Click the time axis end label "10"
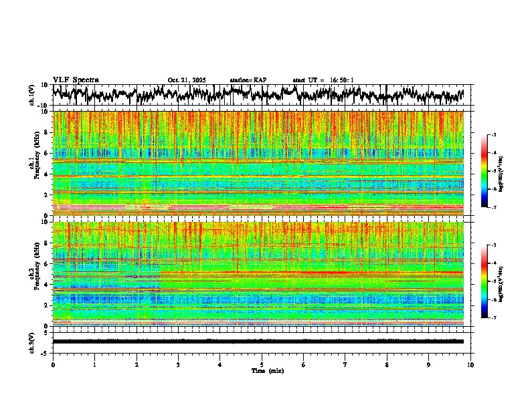 coord(470,365)
